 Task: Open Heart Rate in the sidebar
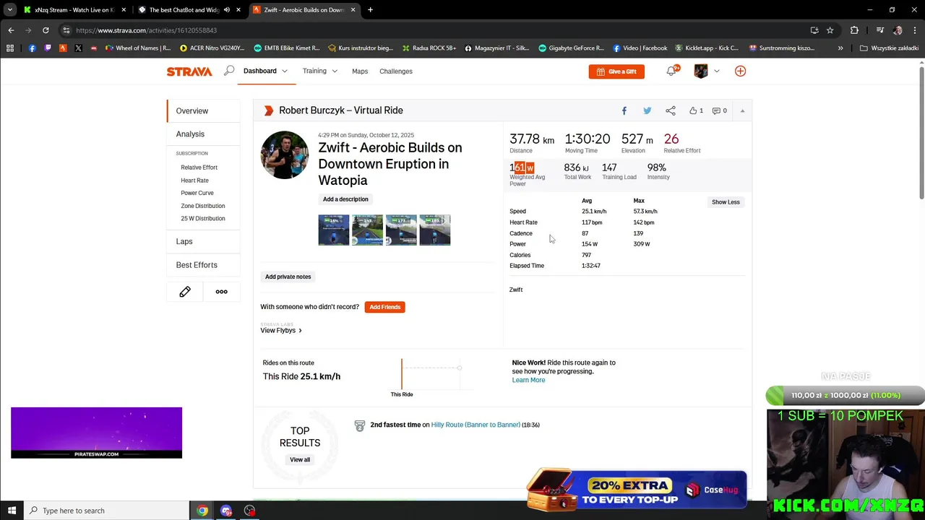(194, 181)
